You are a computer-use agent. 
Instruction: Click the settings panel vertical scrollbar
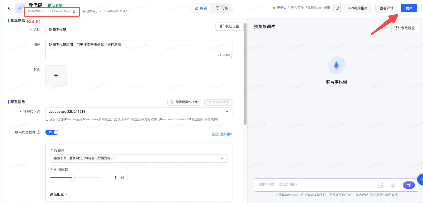pos(245,73)
